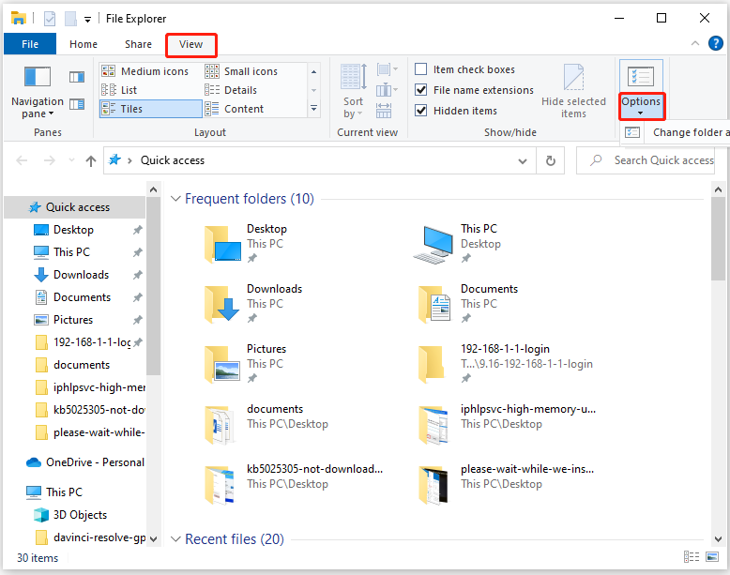Uncheck the Hidden items checkbox
This screenshot has width=730, height=575.
[421, 111]
